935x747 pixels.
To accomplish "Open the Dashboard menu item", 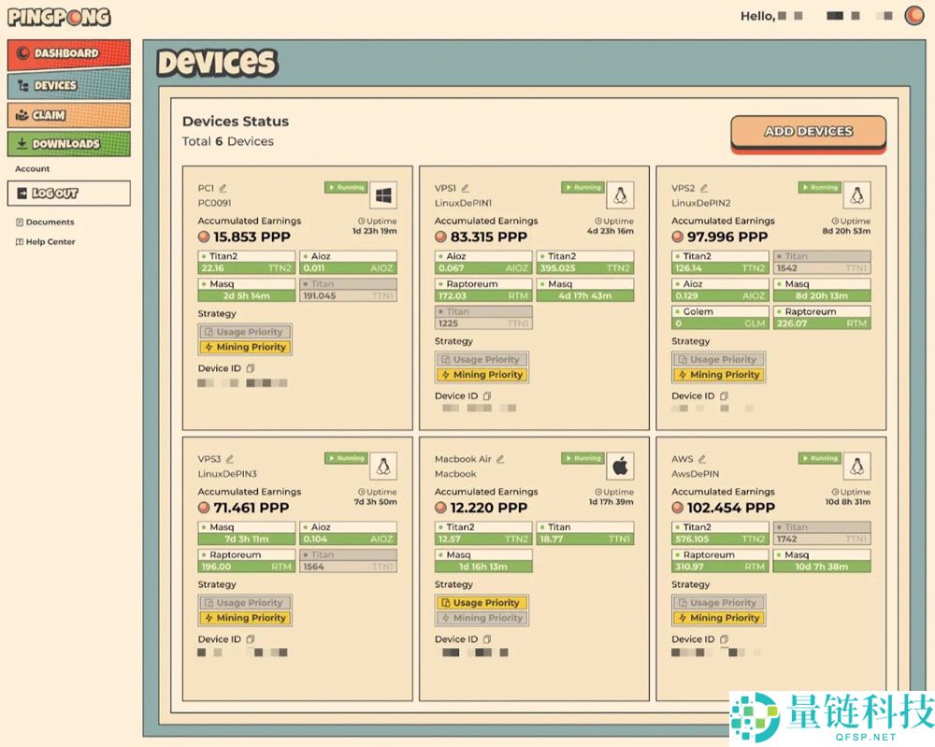I will coord(68,54).
